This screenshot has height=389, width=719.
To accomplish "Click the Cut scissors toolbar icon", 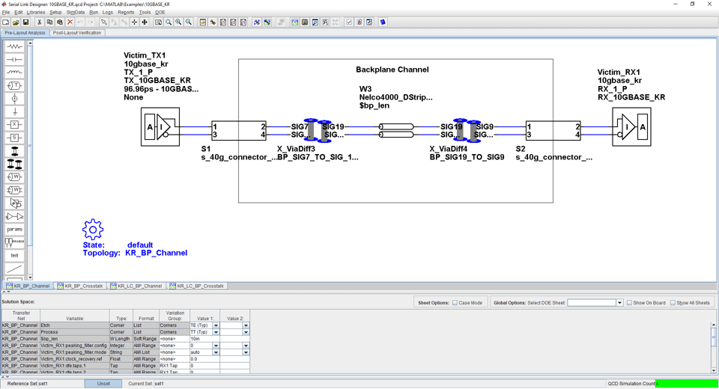I will (x=39, y=22).
